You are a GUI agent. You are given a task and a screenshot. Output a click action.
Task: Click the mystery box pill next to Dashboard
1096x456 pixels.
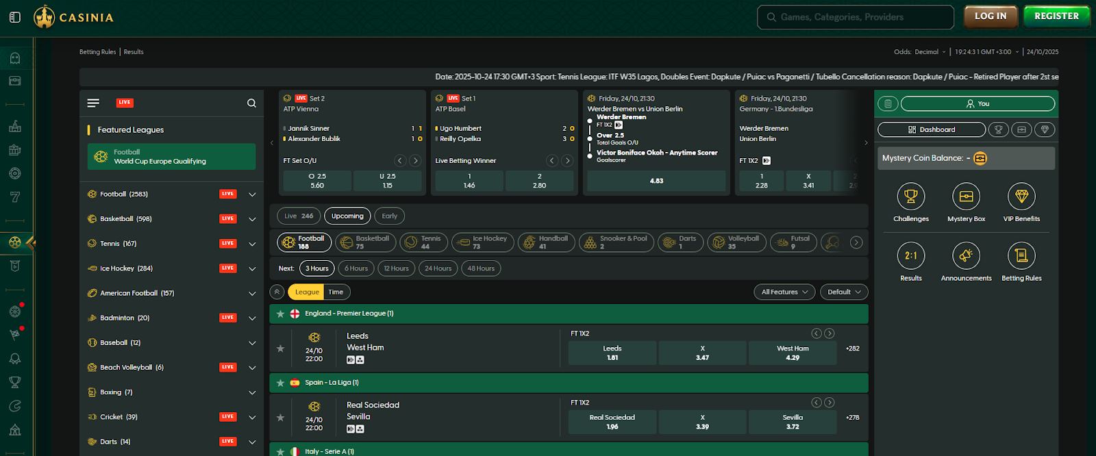point(1021,129)
